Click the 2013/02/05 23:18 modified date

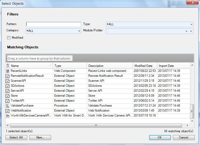coord(145,86)
